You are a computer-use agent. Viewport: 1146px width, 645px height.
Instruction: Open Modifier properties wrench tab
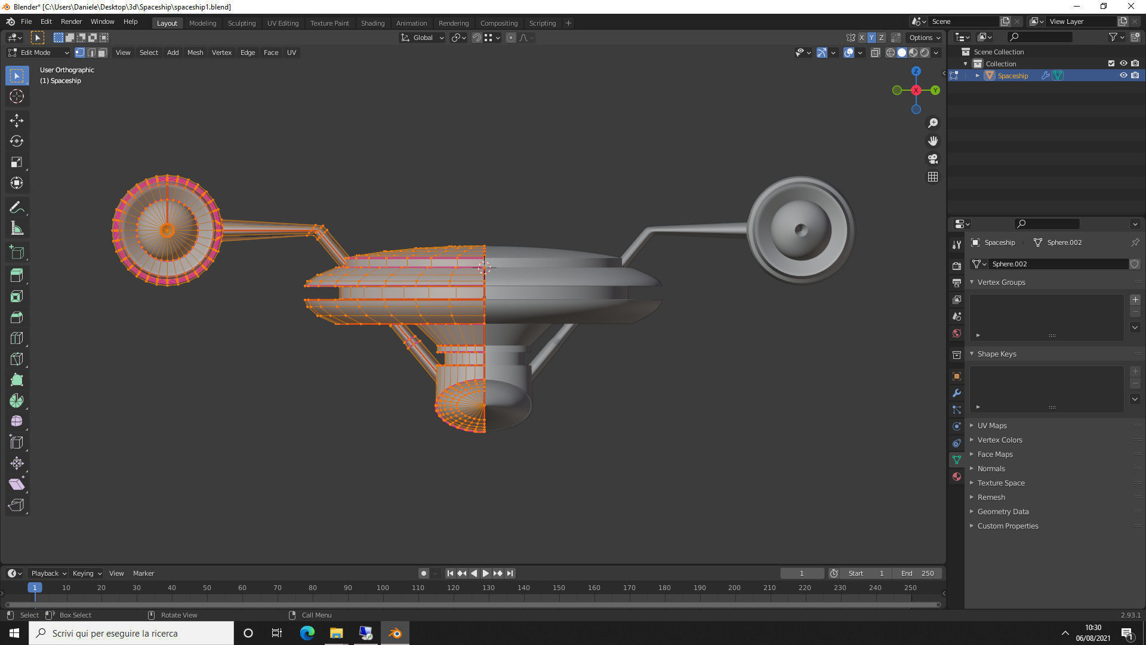957,393
